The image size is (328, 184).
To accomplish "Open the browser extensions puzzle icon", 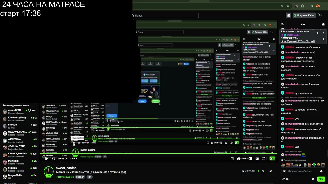I will coord(303,6).
